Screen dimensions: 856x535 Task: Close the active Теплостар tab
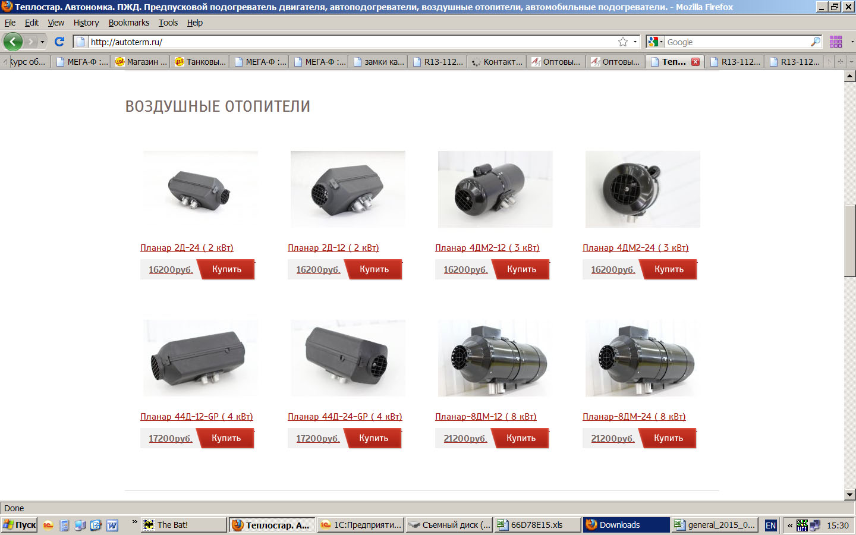pyautogui.click(x=695, y=62)
